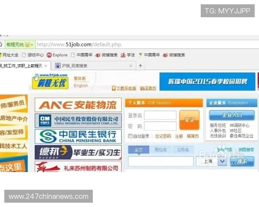This screenshot has height=207, width=259.
Task: Click the 师/服务员 sidebar category
Action: 13,105
